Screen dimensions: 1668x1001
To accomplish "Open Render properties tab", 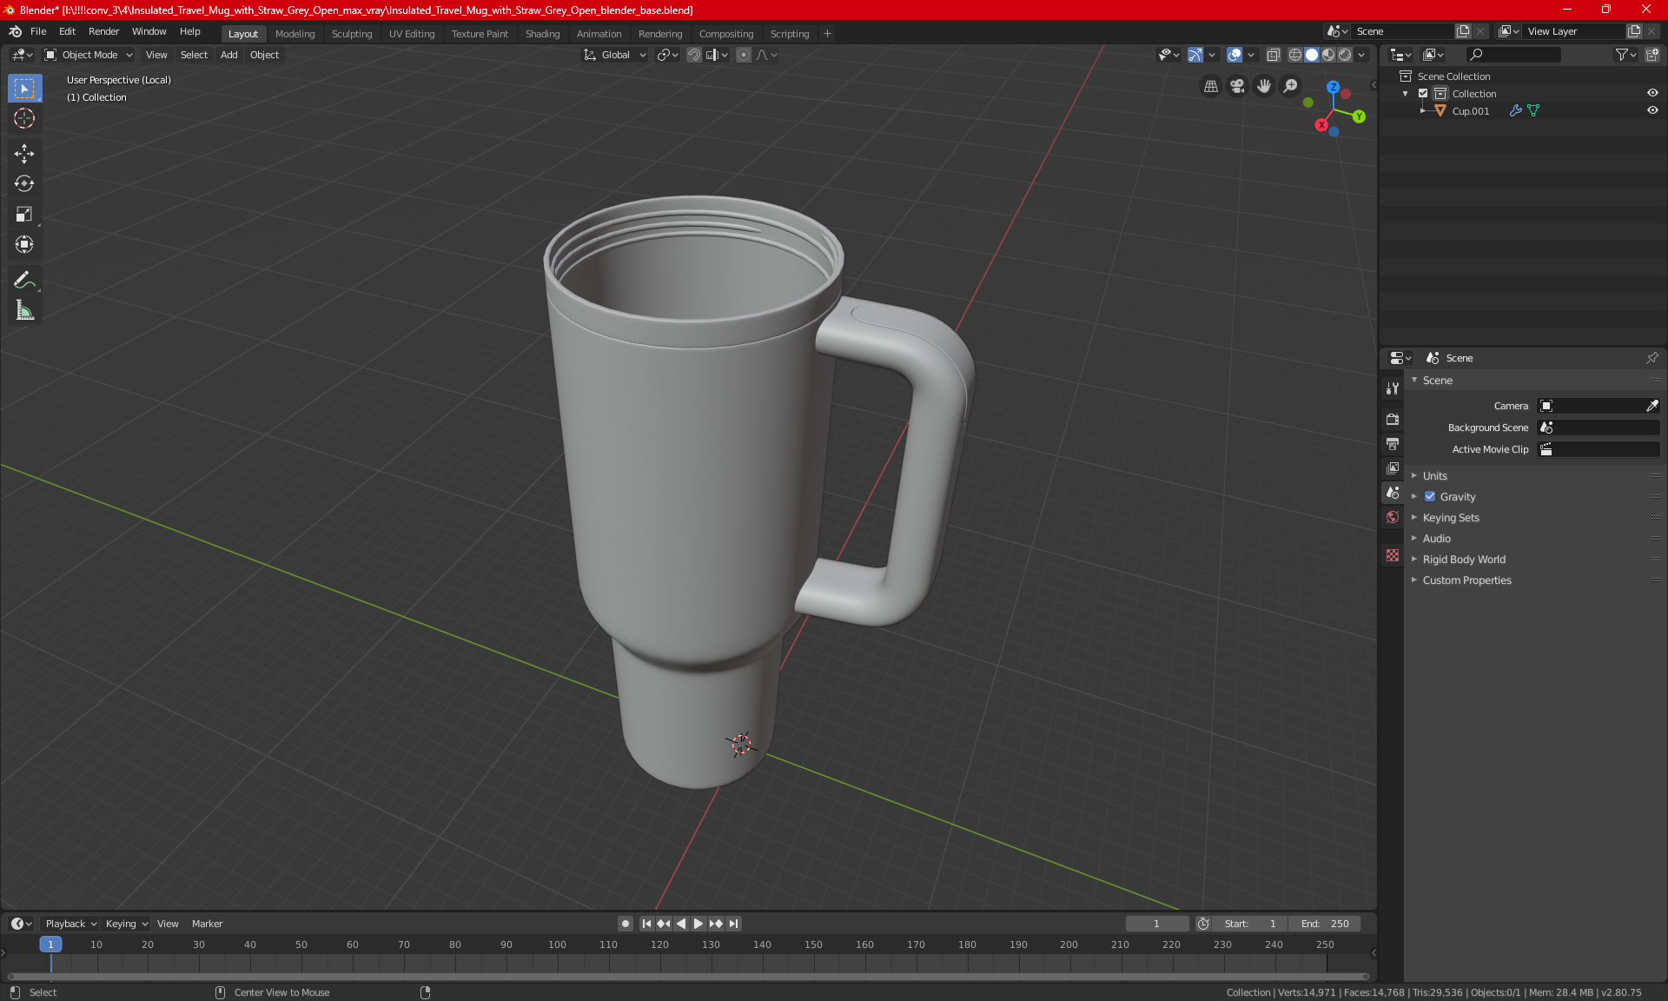I will (x=1393, y=419).
